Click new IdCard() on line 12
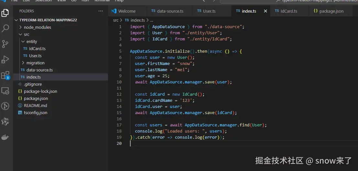 [187, 94]
